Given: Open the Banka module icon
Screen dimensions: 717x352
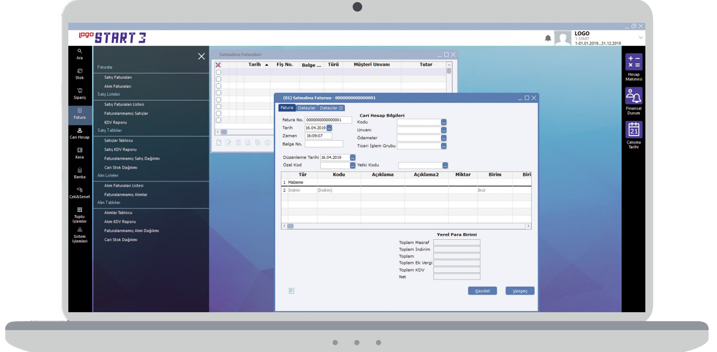Looking at the screenshot, I should tap(80, 172).
